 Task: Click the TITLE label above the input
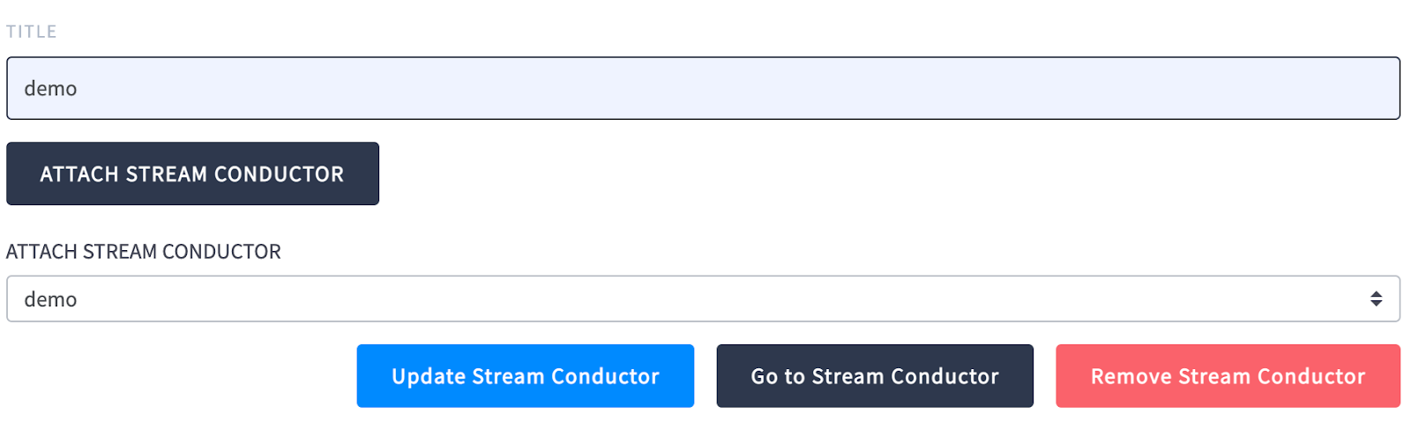click(32, 32)
